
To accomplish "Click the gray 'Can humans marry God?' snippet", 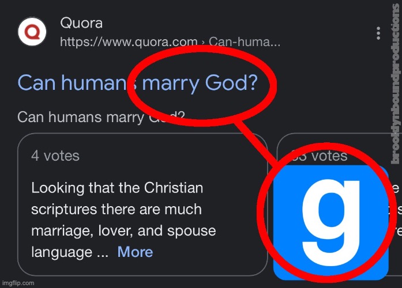I will (101, 118).
